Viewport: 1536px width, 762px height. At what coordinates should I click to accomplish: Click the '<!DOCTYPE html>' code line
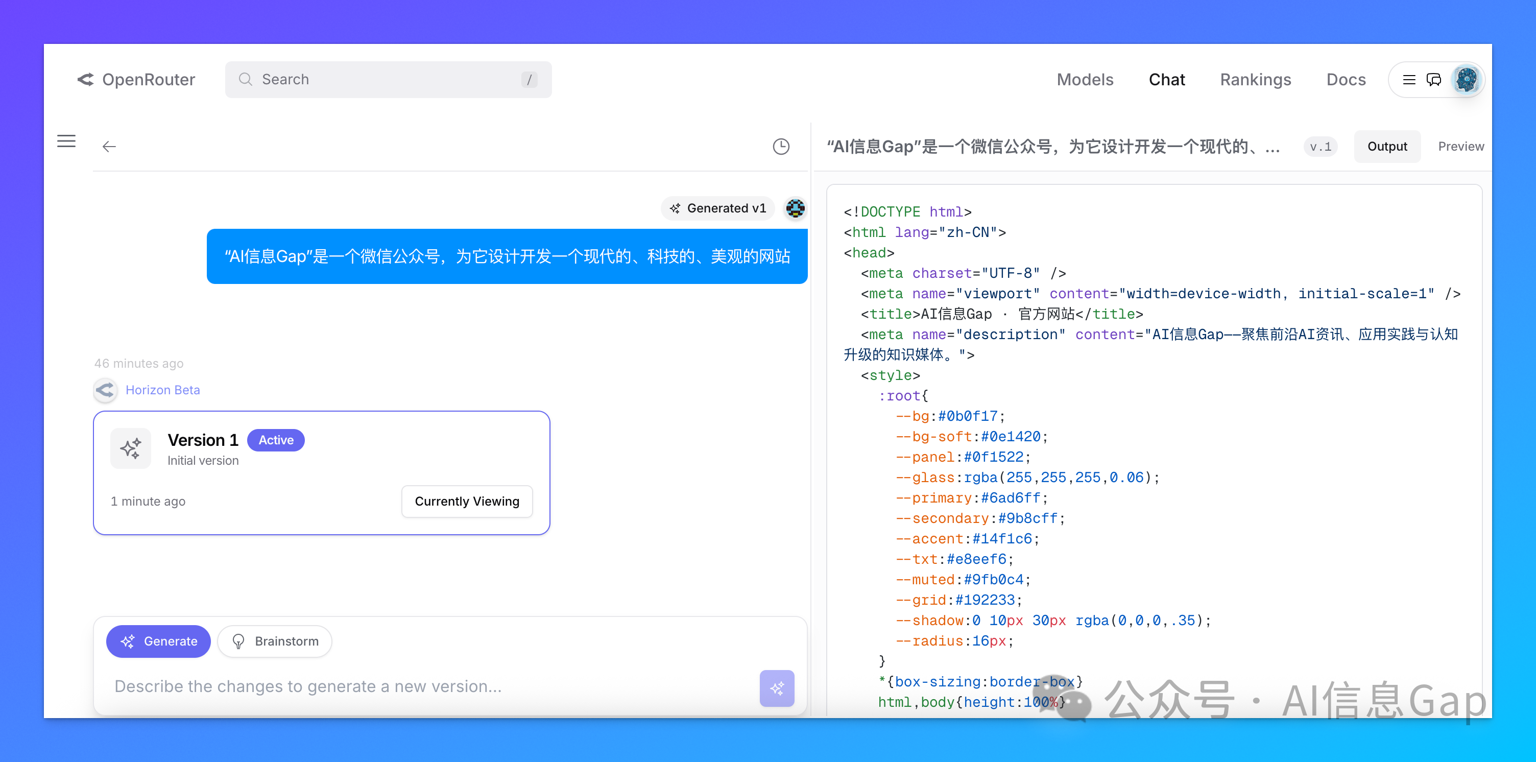tap(907, 212)
